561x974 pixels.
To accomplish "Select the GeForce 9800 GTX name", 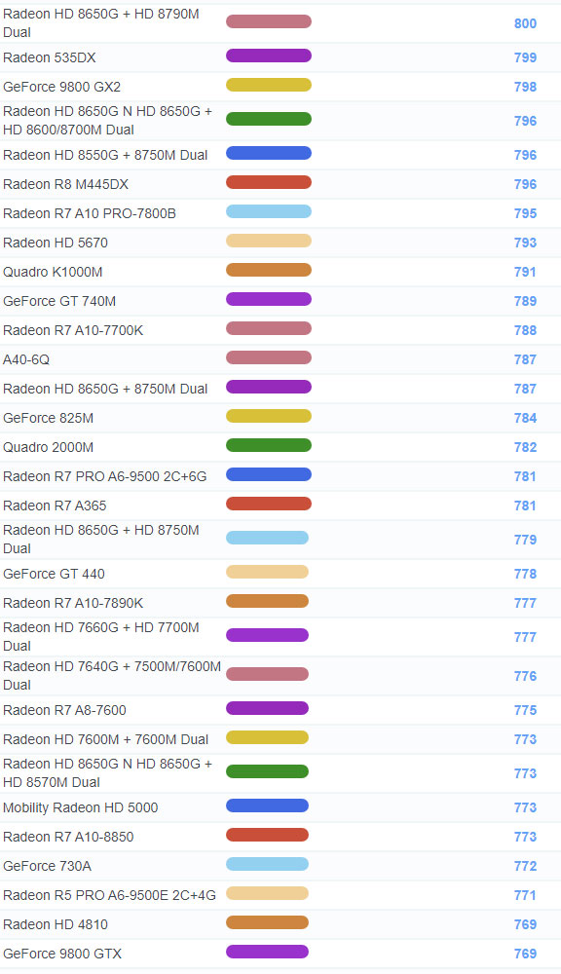I will (x=62, y=954).
